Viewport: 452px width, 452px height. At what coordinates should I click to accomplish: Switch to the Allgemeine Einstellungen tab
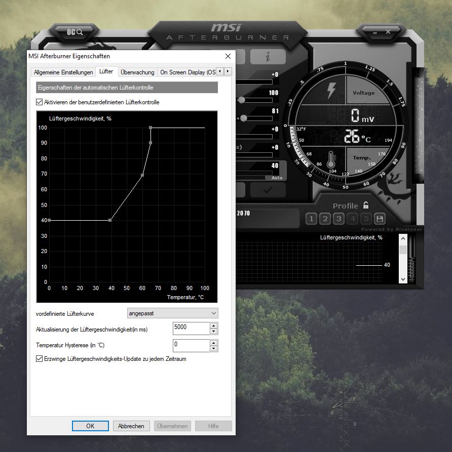pos(63,72)
